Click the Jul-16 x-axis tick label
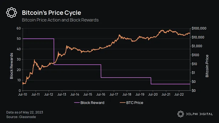Screen dimensions: 219x123 [101, 94]
